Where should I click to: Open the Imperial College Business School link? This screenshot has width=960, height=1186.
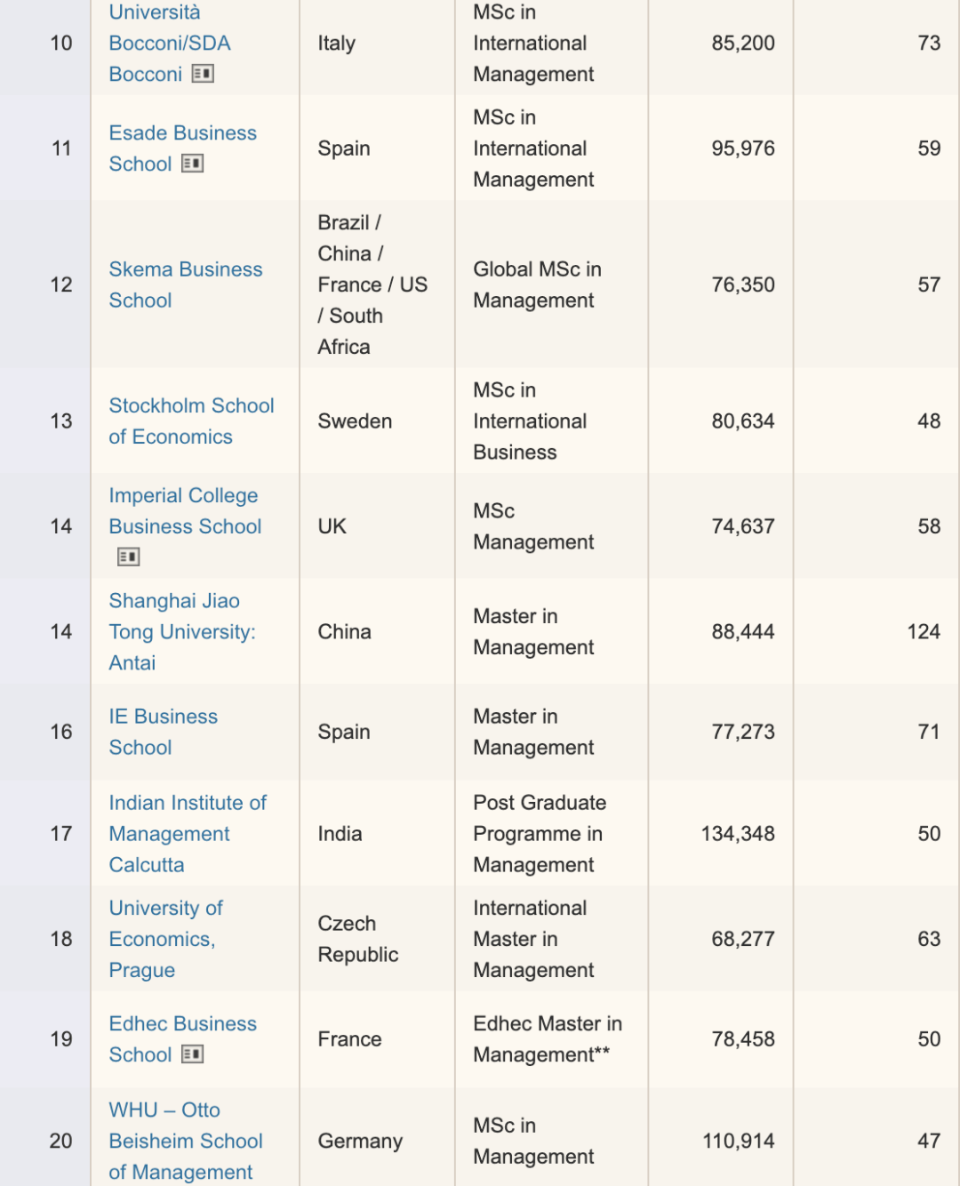[185, 511]
